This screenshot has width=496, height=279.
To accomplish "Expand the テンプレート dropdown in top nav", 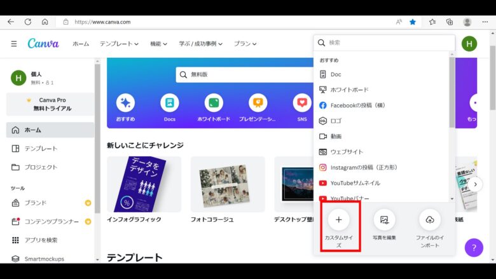I will click(x=120, y=44).
